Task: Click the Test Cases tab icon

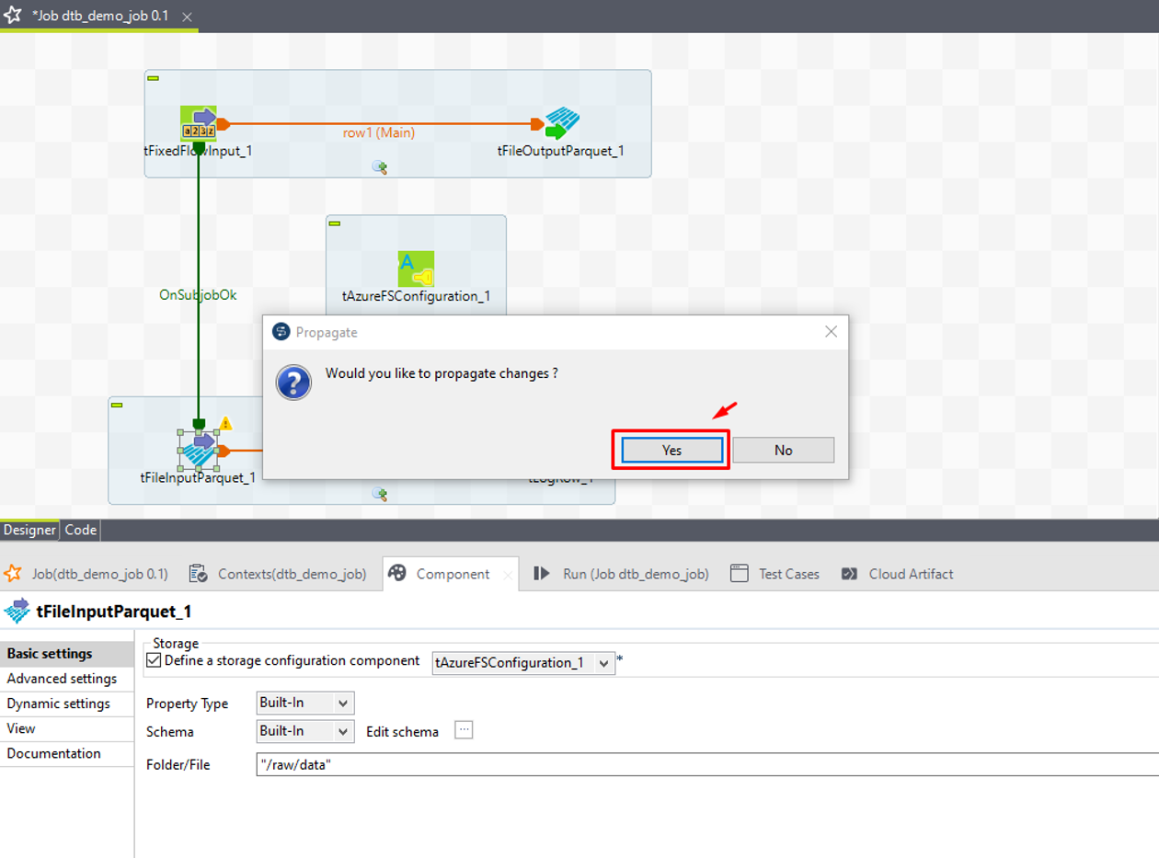Action: tap(739, 574)
